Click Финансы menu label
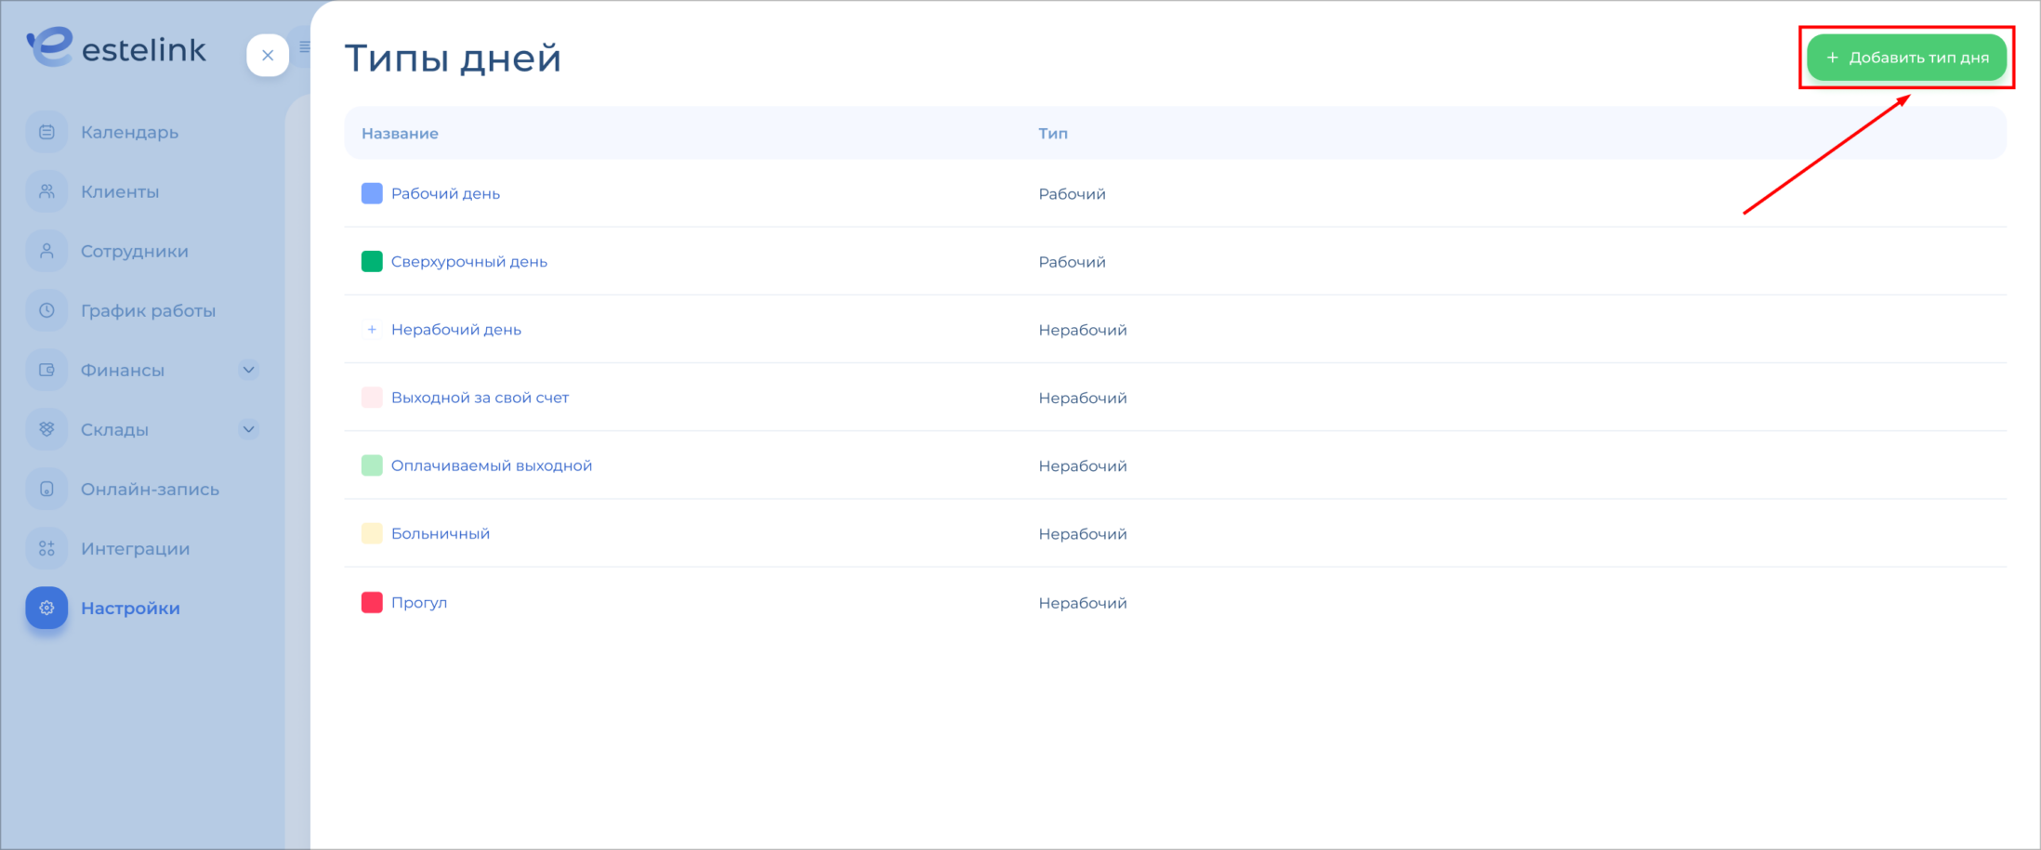 tap(123, 370)
